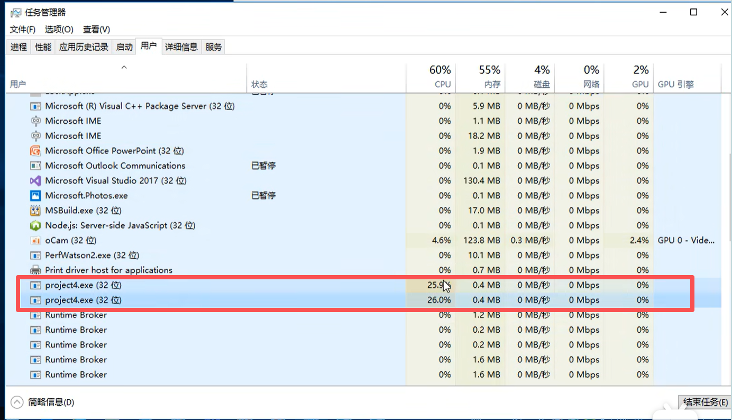Click the 4.6% CPU value for oCam
Screen dimensions: 732x420
(x=442, y=240)
